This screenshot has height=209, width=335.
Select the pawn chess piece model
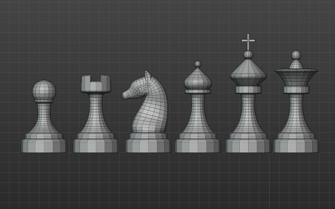(x=44, y=116)
